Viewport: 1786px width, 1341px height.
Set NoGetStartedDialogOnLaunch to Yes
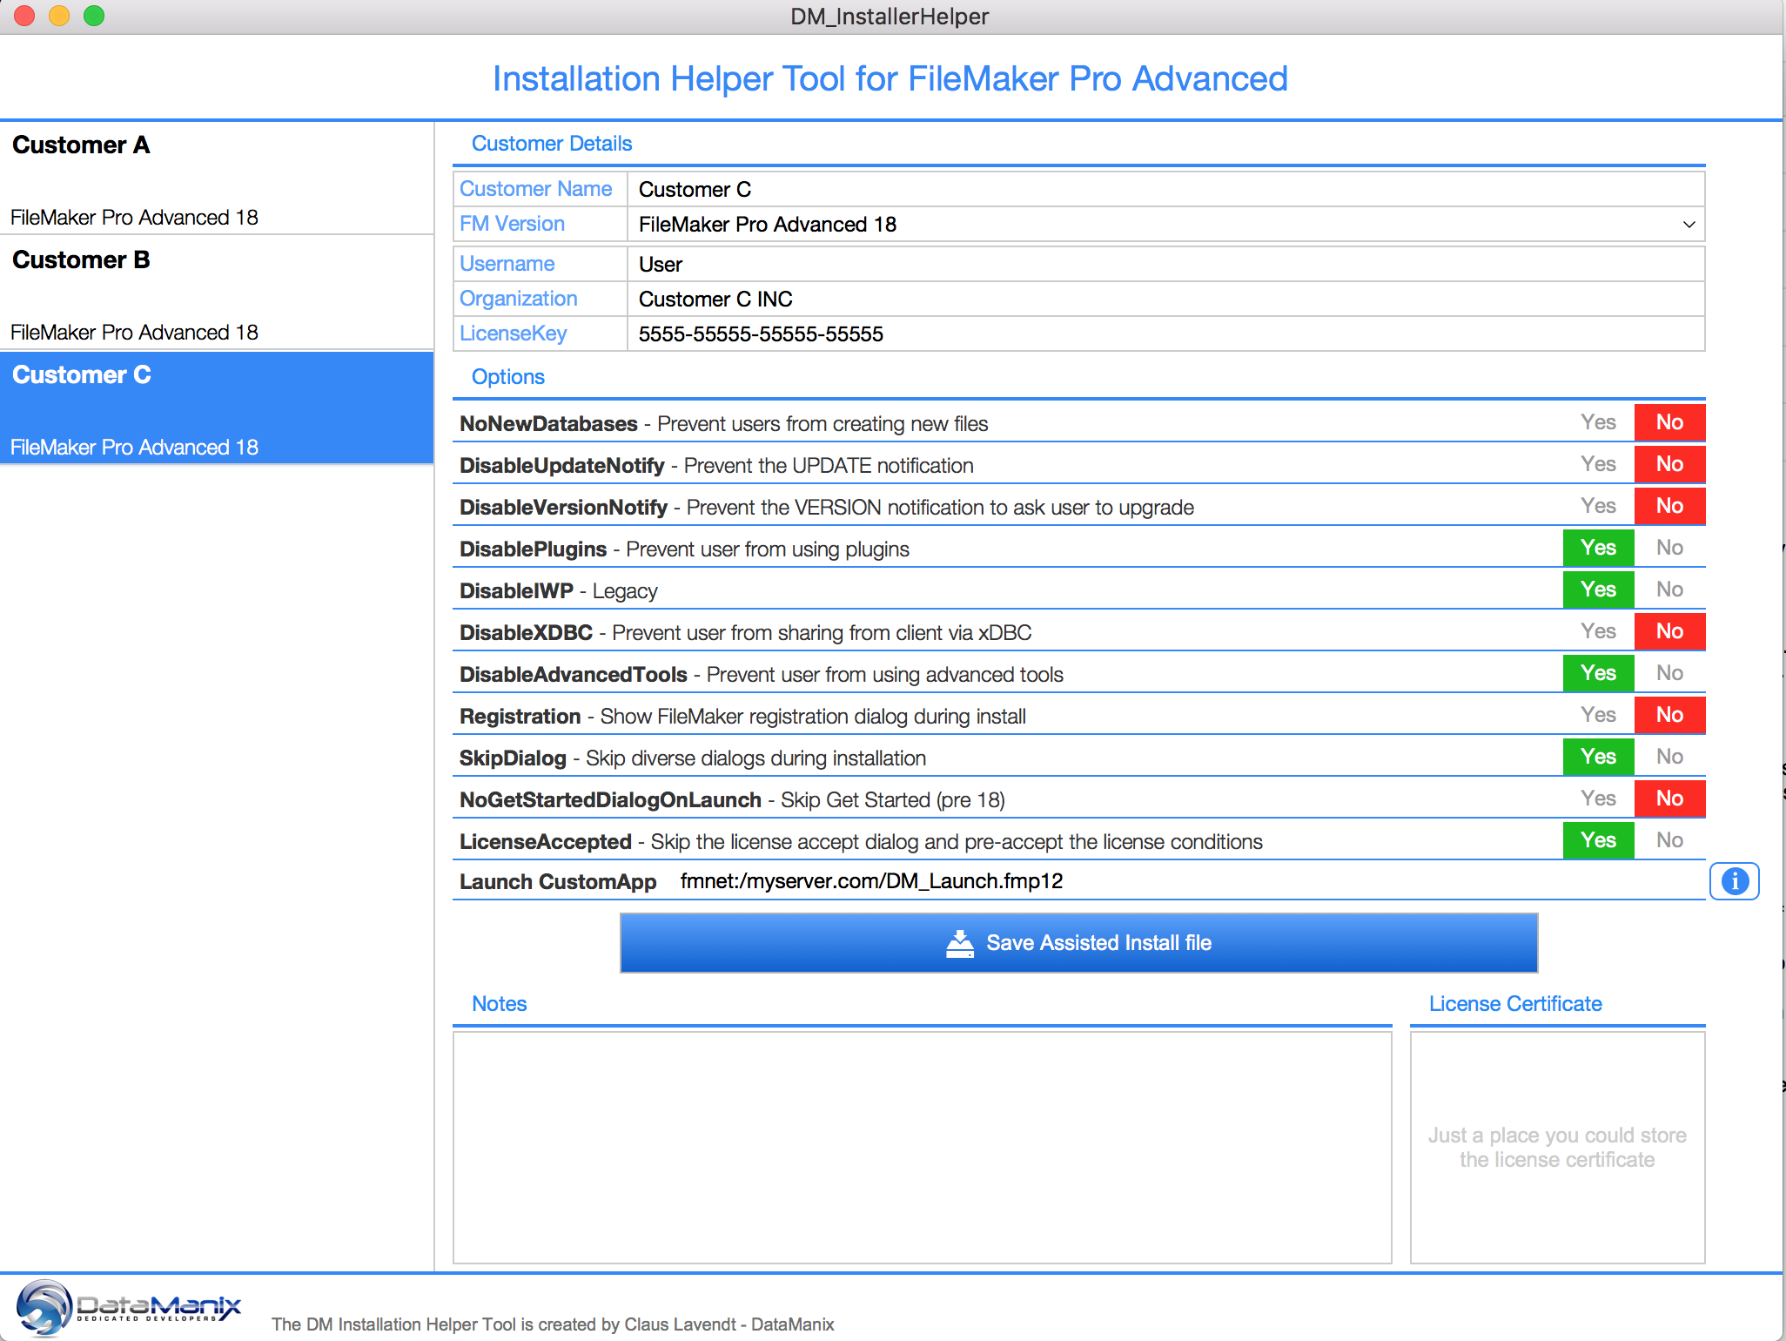1599,799
